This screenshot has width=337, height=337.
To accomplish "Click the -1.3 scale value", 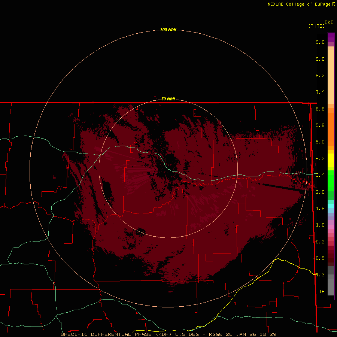I will [x=319, y=275].
